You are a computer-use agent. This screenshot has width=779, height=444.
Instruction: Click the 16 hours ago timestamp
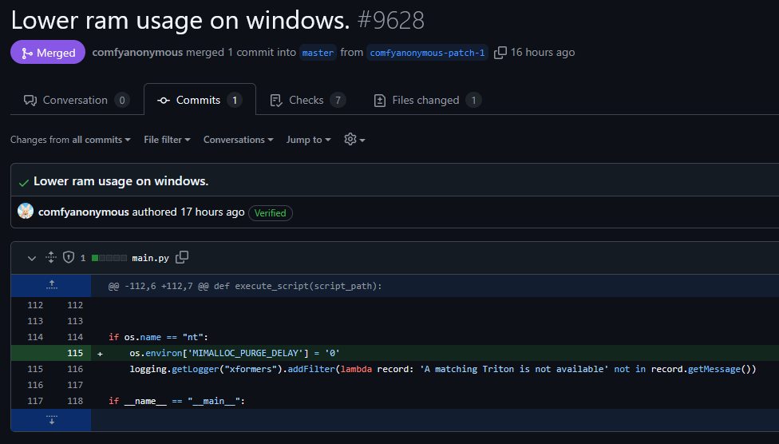[x=543, y=52]
